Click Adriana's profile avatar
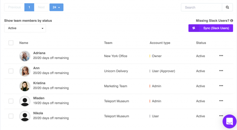The width and height of the screenshot is (237, 130). [x=25, y=56]
